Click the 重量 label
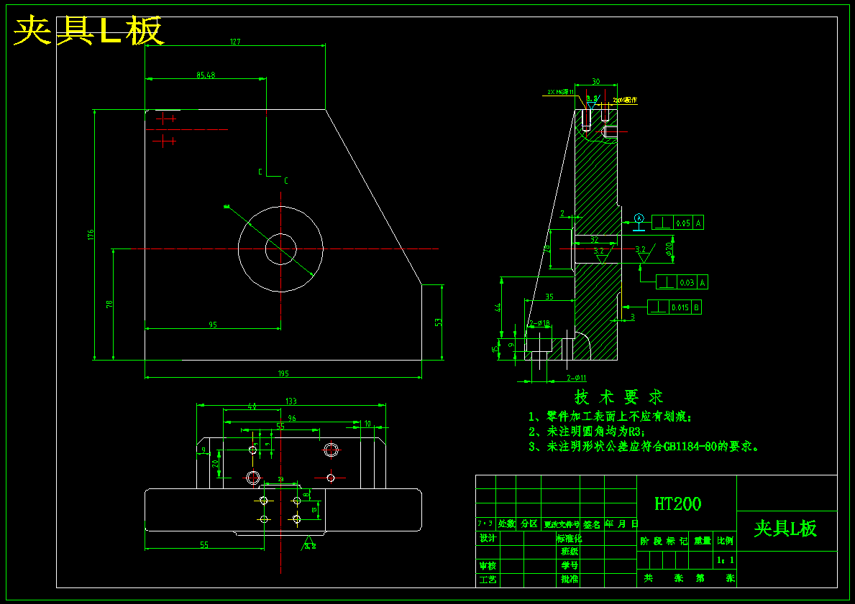855x604 pixels. [x=703, y=542]
